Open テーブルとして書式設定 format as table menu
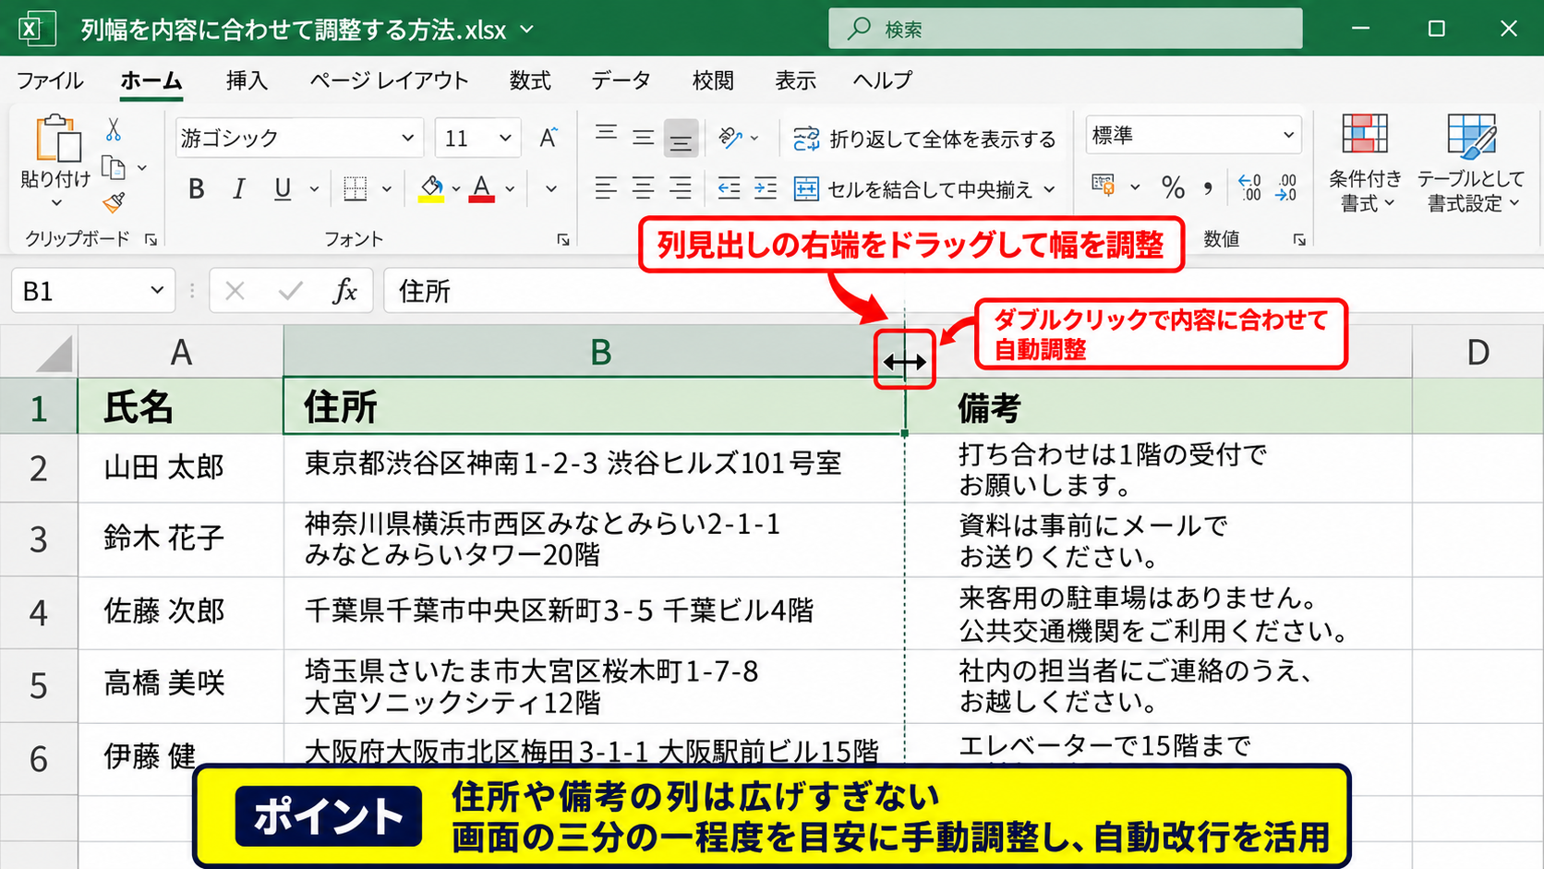This screenshot has width=1544, height=869. 1471,163
